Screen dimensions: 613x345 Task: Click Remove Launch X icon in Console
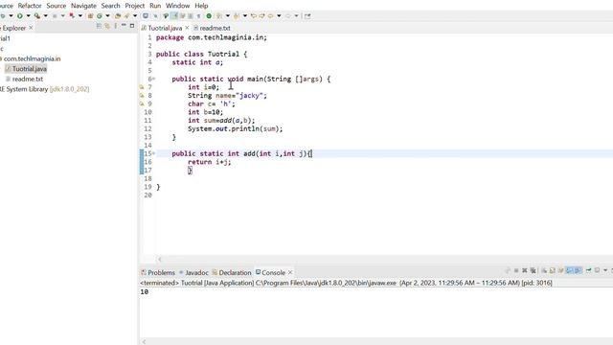point(525,270)
